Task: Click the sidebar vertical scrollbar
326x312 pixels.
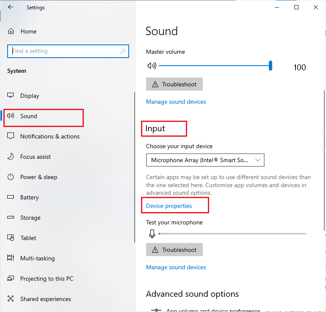Action: 135,167
